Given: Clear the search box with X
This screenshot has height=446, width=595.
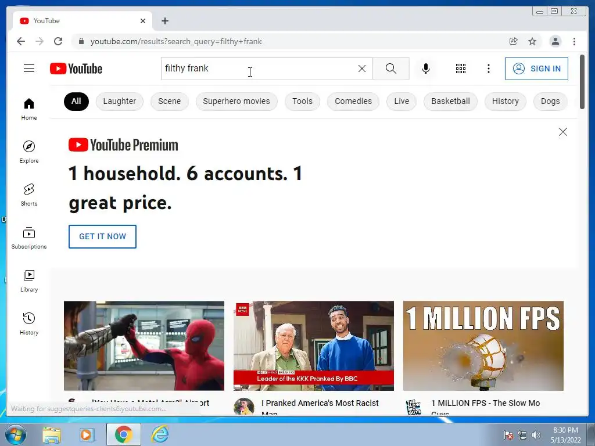Looking at the screenshot, I should (362, 69).
